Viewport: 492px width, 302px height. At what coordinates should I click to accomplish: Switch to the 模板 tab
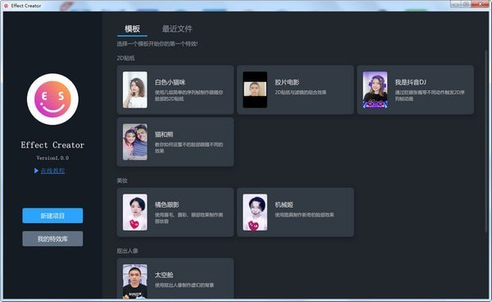132,29
